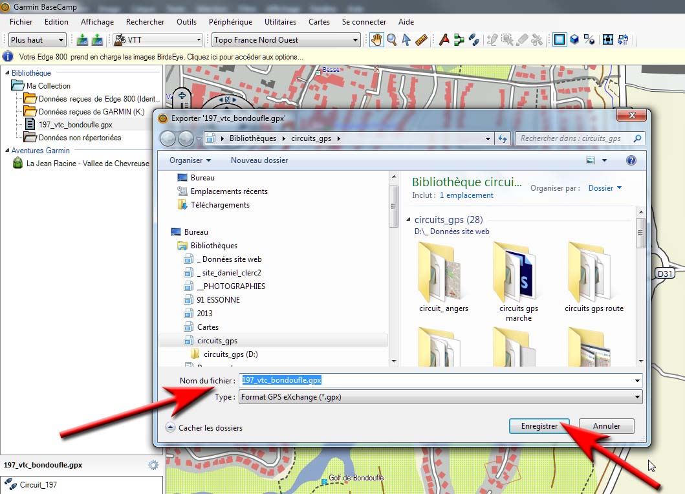
Task: Collapse the Bibliothèque tree section
Action: pyautogui.click(x=7, y=72)
